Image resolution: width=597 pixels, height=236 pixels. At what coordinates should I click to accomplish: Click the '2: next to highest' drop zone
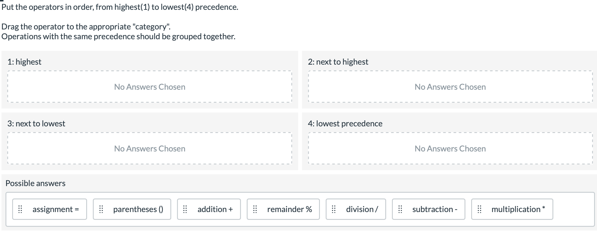450,87
